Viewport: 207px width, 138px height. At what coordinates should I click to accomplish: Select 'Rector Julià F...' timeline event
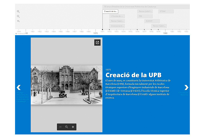tap(145, 12)
